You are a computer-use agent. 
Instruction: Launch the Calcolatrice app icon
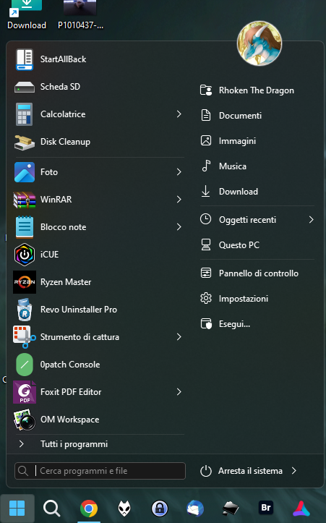tap(25, 114)
